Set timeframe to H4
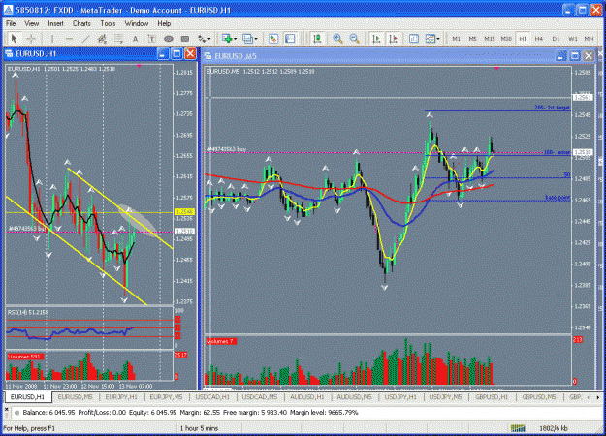 tap(539, 39)
